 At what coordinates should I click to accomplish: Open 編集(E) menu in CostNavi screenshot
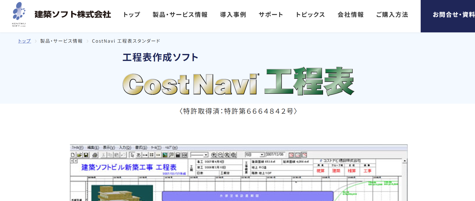click(x=93, y=148)
